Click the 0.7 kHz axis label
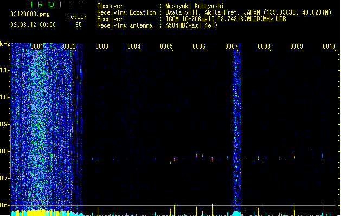The width and height of the screenshot is (341, 216). click(4, 178)
